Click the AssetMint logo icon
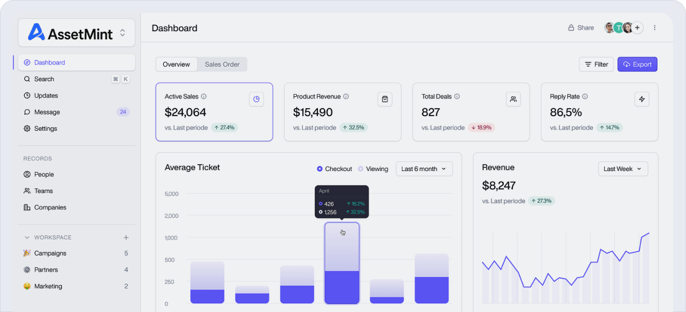Viewport: 686px width, 312px height. tap(36, 32)
